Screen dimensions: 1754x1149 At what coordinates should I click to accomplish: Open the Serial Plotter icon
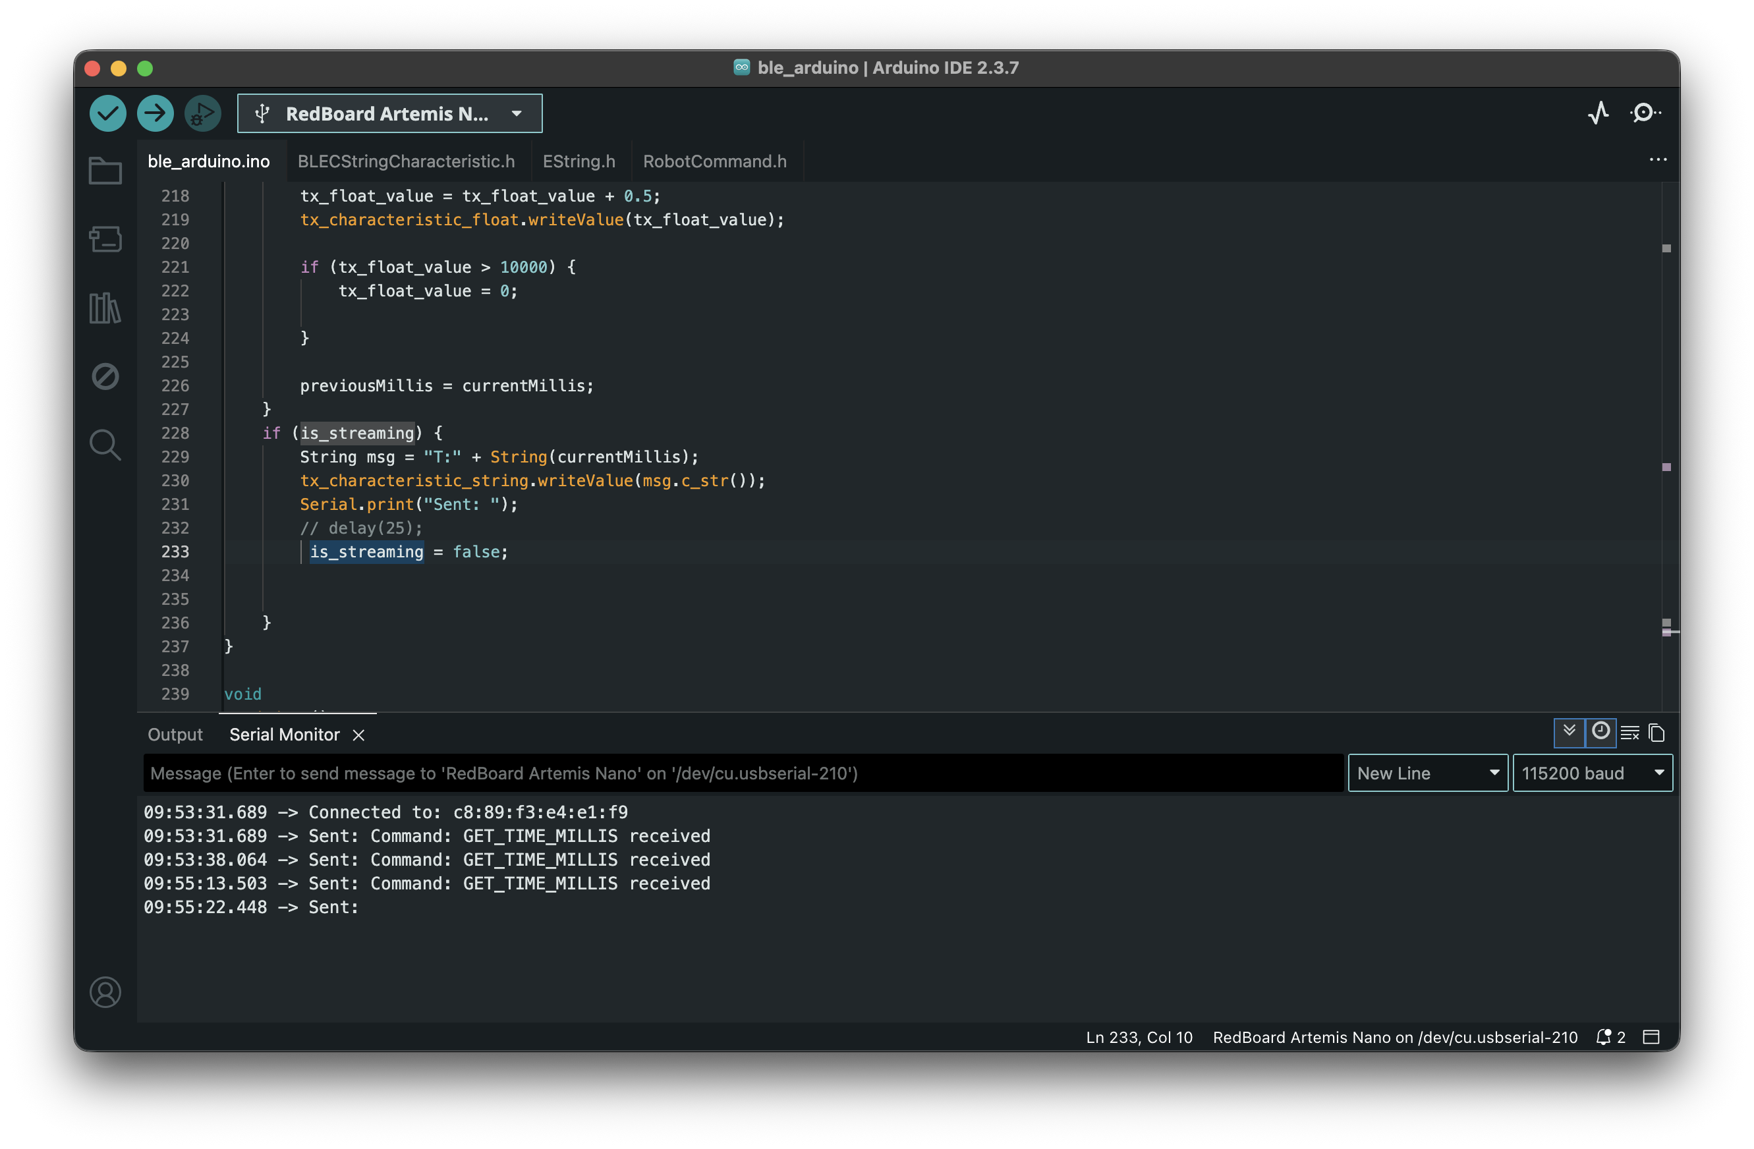click(1598, 113)
